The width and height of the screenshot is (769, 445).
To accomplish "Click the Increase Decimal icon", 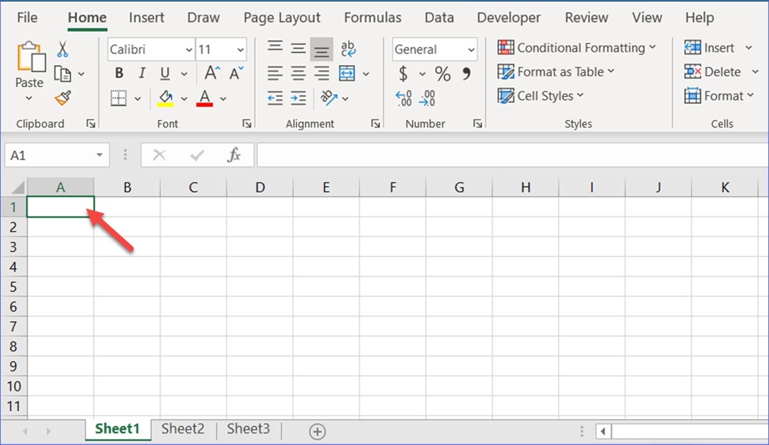I will [x=404, y=98].
